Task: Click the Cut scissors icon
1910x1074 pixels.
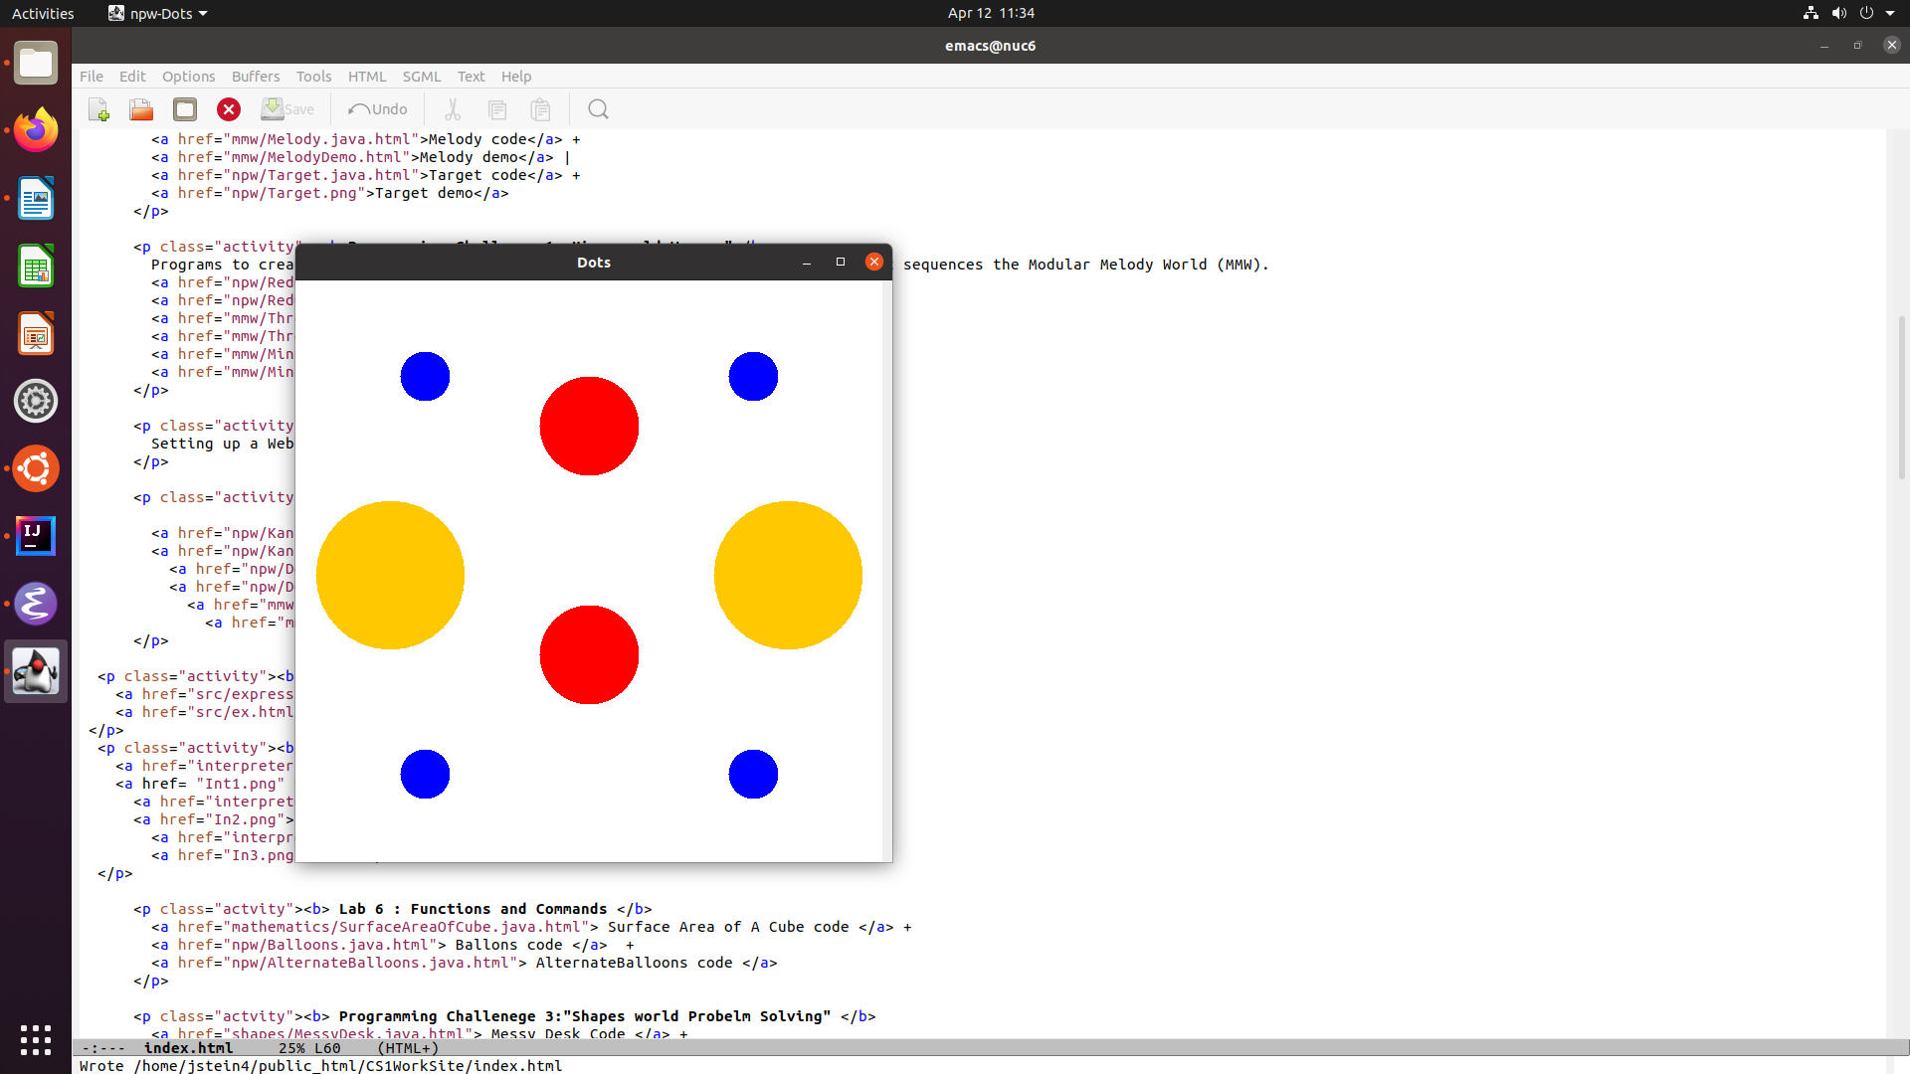Action: pos(453,109)
